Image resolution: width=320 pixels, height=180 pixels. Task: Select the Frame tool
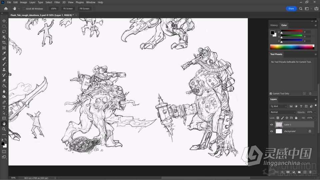click(x=4, y=48)
